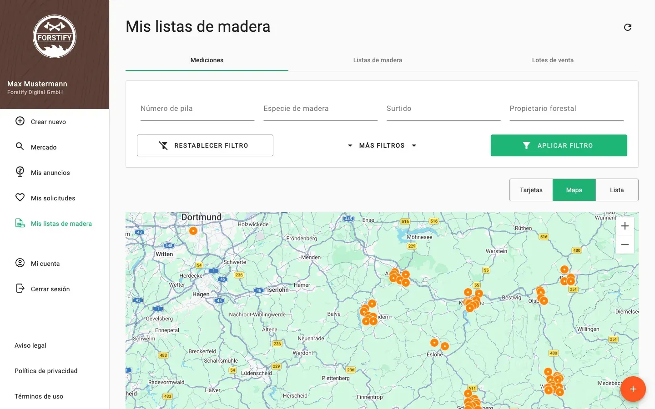This screenshot has width=655, height=409.
Task: Click the funnel icon in Aplicar filtro
Action: tap(526, 145)
